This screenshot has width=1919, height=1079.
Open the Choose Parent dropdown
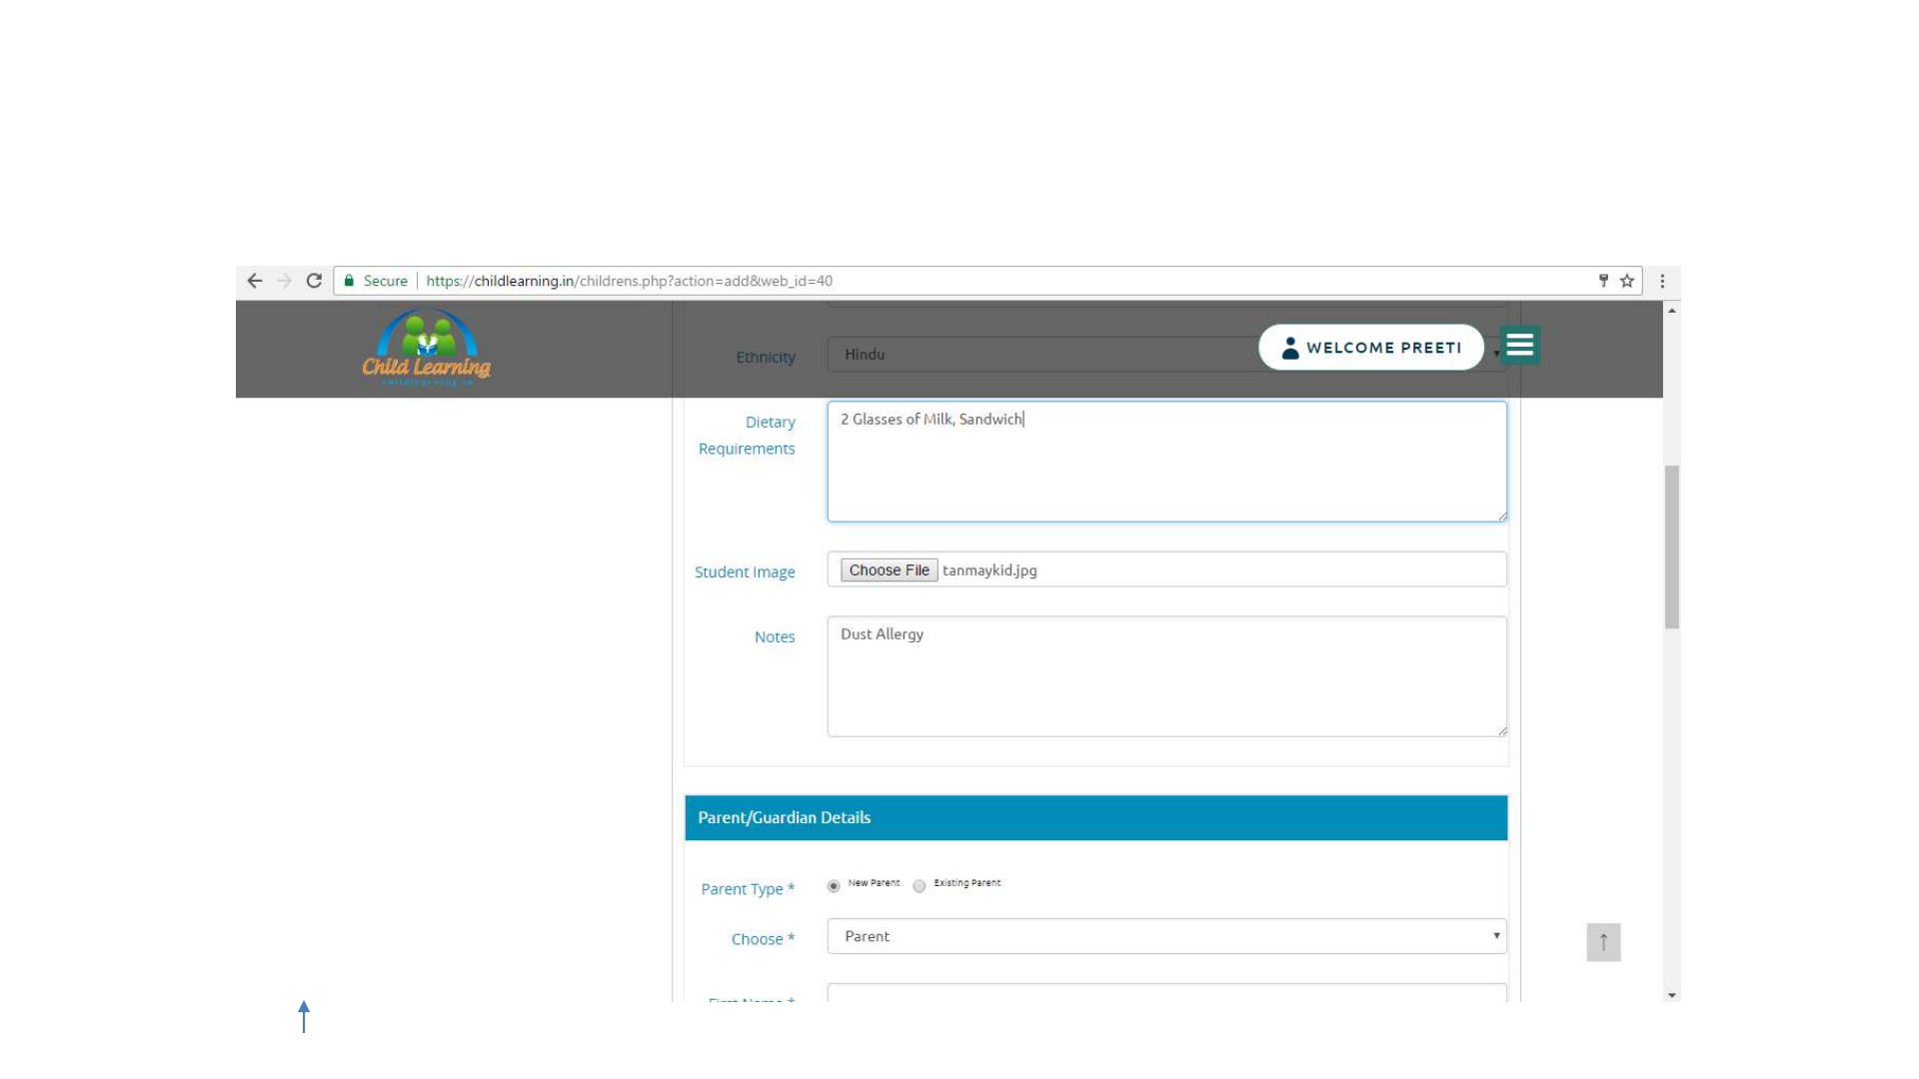tap(1165, 936)
